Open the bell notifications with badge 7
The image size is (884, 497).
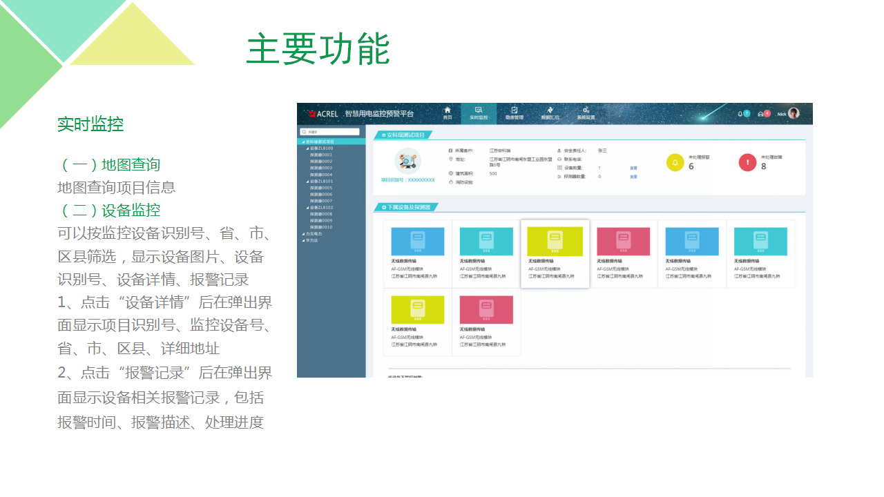click(743, 113)
